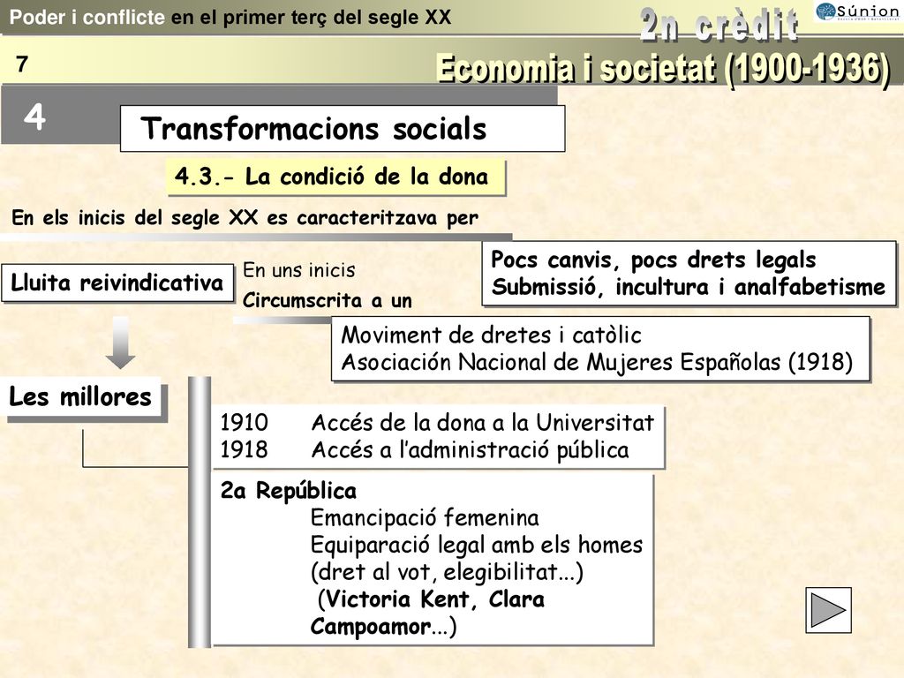Click the Súnion logo in the corner
The width and height of the screenshot is (904, 678).
[858, 11]
